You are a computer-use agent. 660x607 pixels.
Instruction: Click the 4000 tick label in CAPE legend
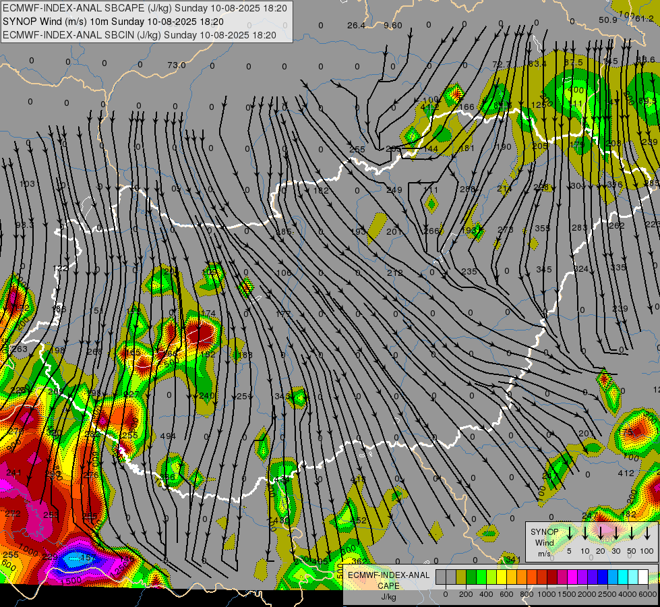pos(628,594)
